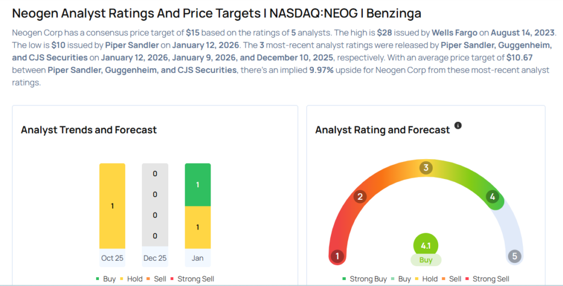Toggle Strong Buy legend in the rating gauge
Viewport: 563px width, 286px height.
(365, 279)
